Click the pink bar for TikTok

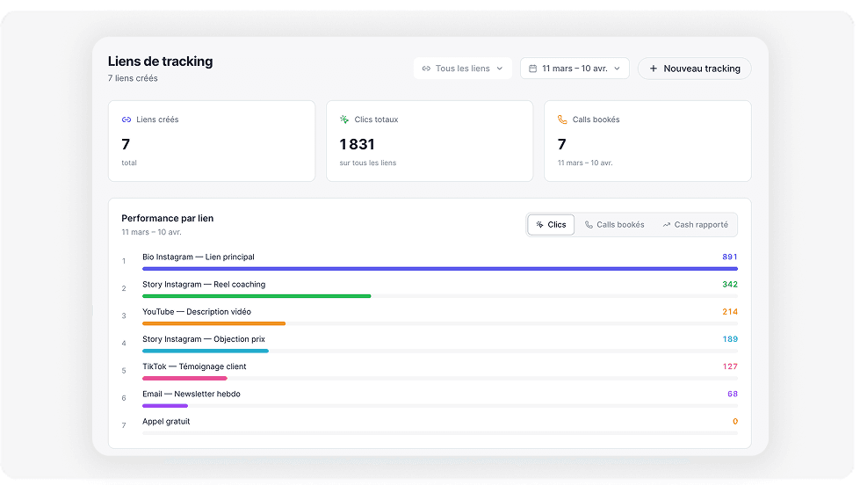coord(184,378)
